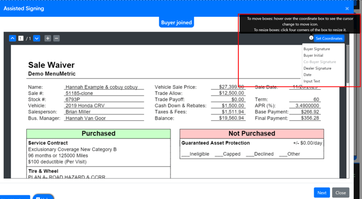Click the Trade Payoff value $0.00
The height and width of the screenshot is (199, 362).
tap(238, 100)
